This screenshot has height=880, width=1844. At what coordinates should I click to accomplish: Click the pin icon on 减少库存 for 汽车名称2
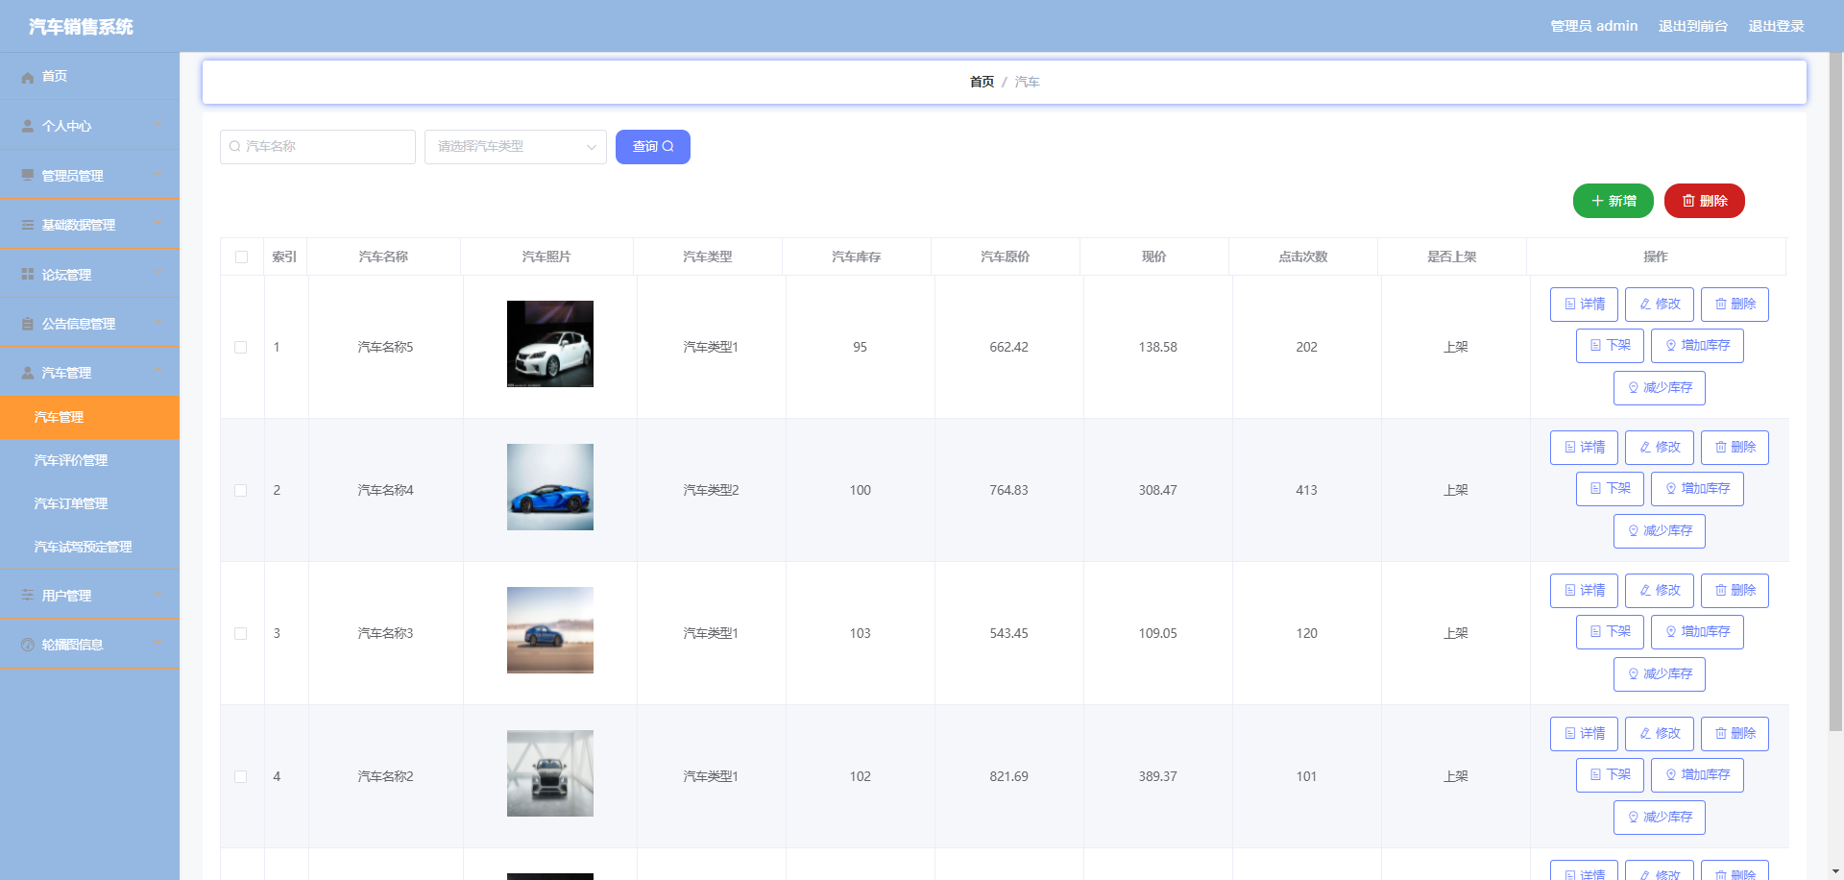(x=1634, y=817)
